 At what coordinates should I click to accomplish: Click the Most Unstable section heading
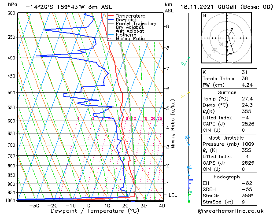coord(226,138)
